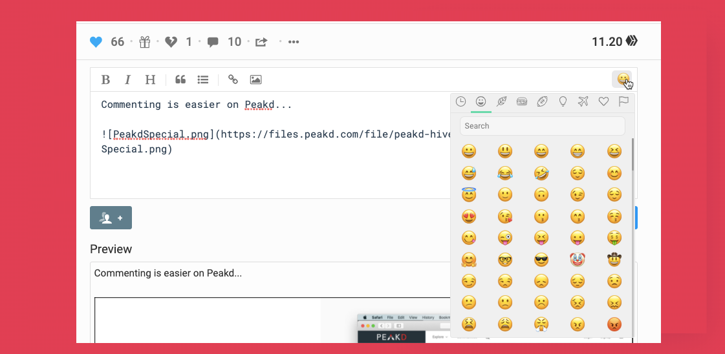The width and height of the screenshot is (725, 354).
Task: Pick the heart eyes emoji
Action: (x=469, y=216)
